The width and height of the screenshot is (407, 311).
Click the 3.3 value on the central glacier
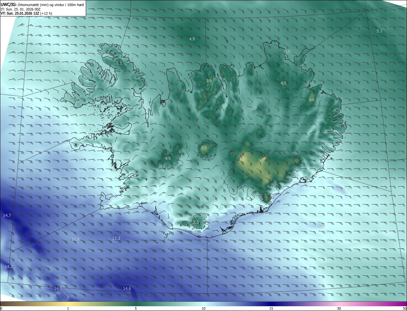pyautogui.click(x=204, y=148)
